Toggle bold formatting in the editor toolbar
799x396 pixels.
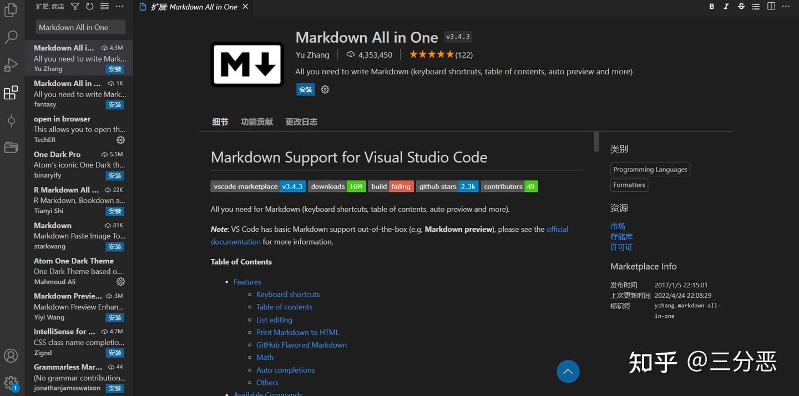click(711, 7)
